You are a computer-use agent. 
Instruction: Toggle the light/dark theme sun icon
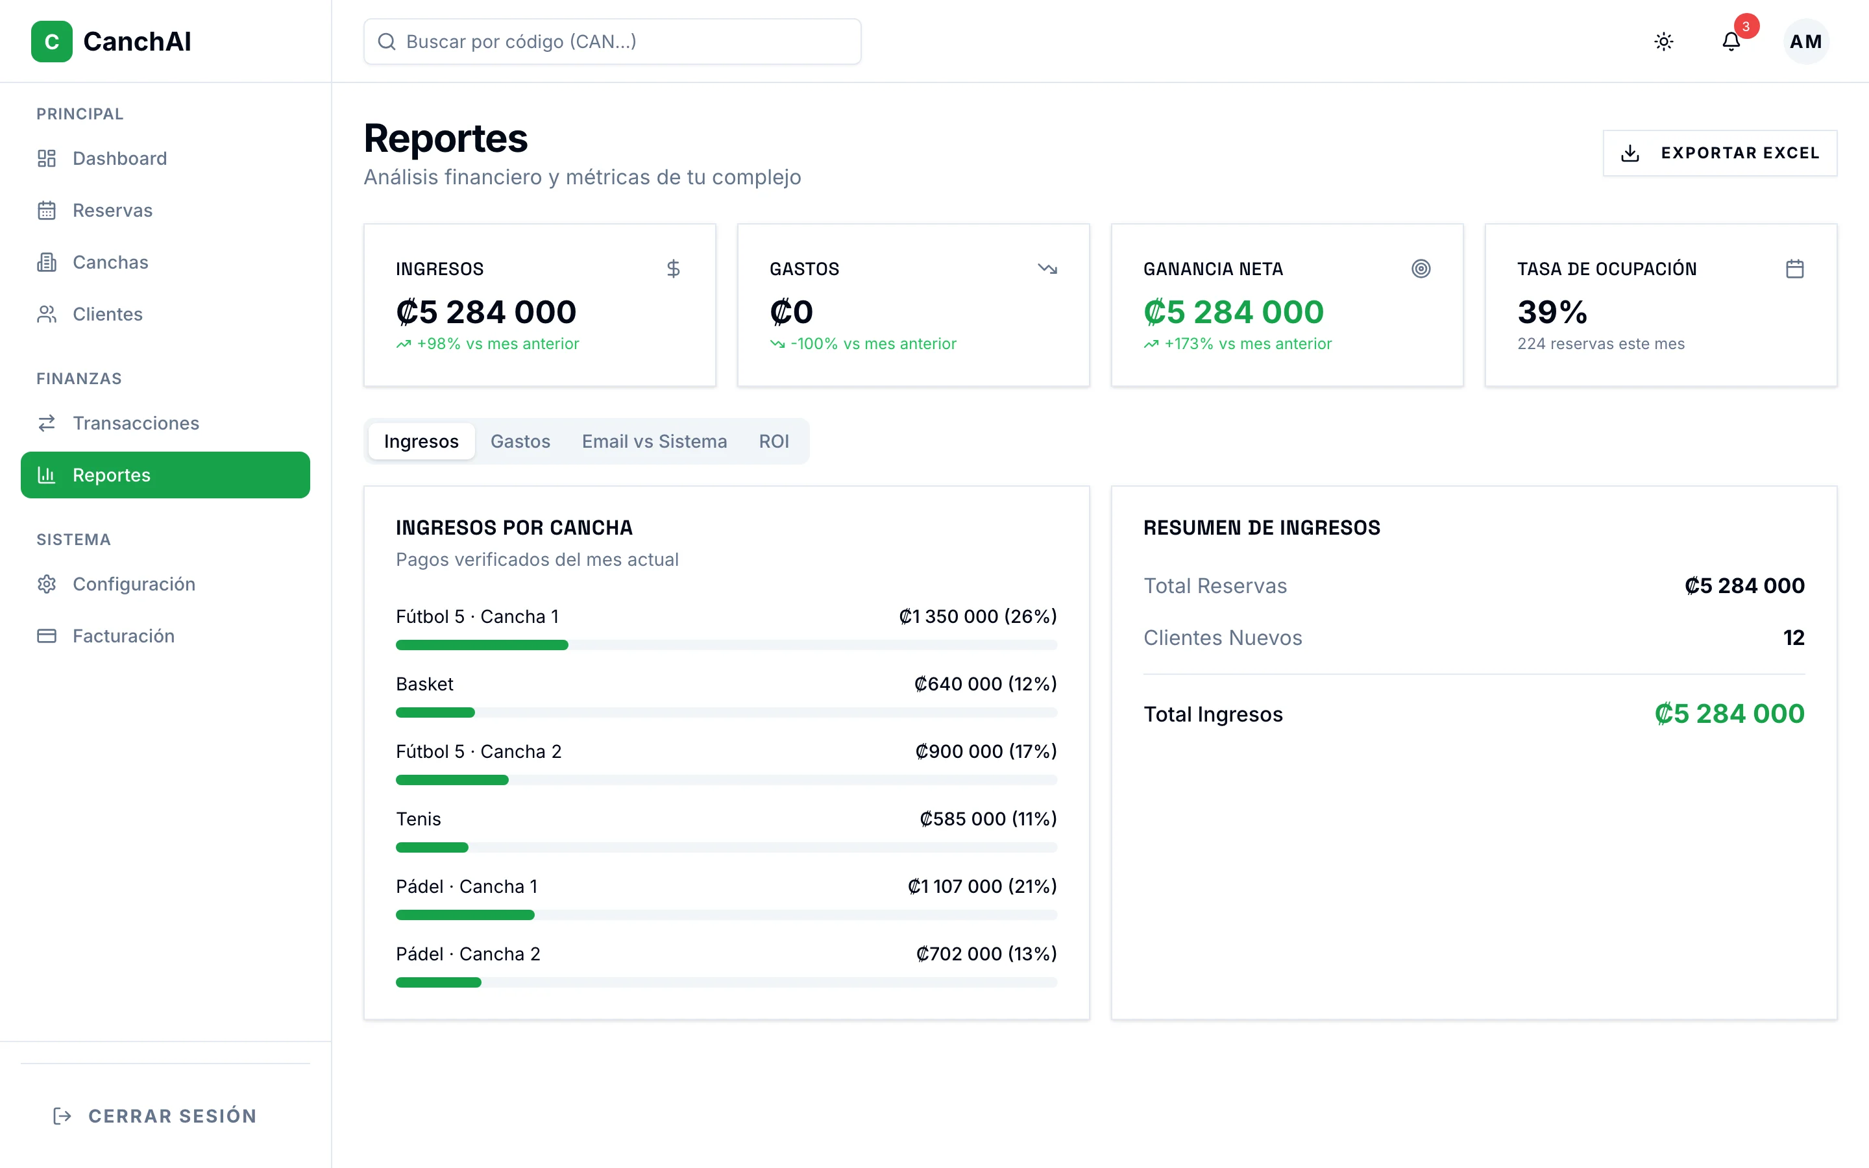pos(1663,42)
